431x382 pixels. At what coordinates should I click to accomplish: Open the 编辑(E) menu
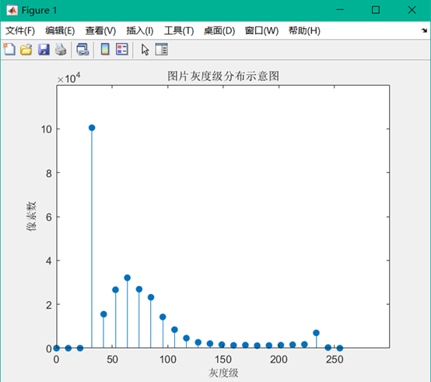tap(60, 30)
